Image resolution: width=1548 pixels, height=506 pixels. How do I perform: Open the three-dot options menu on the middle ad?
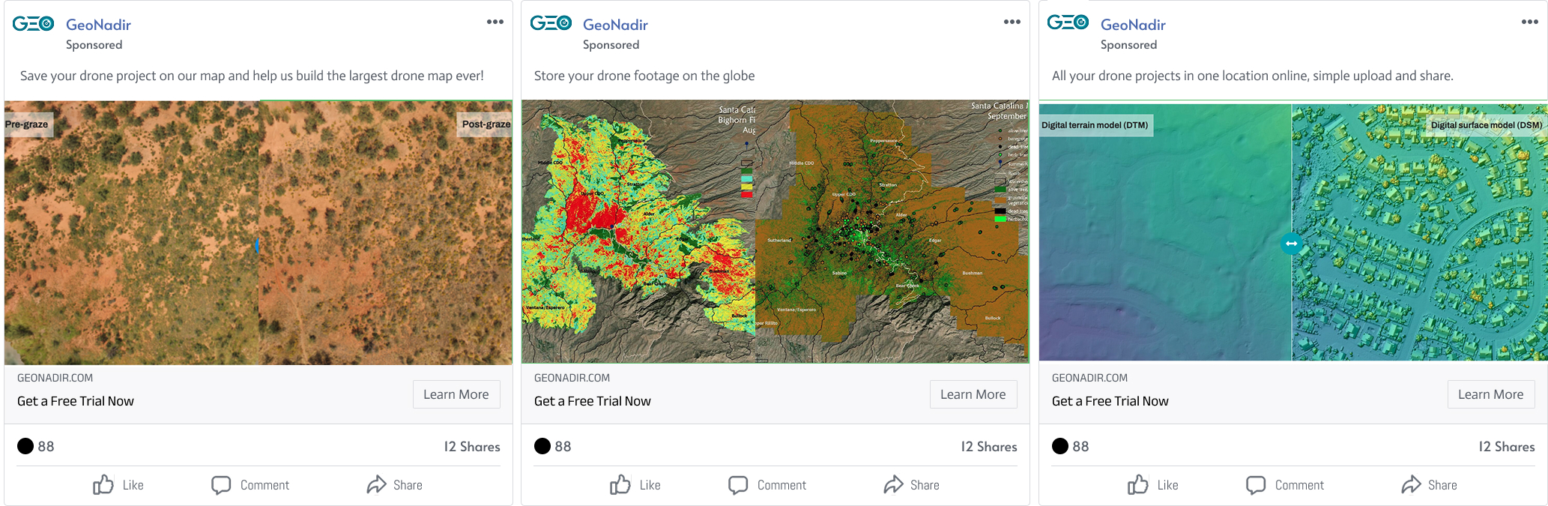[x=1012, y=22]
